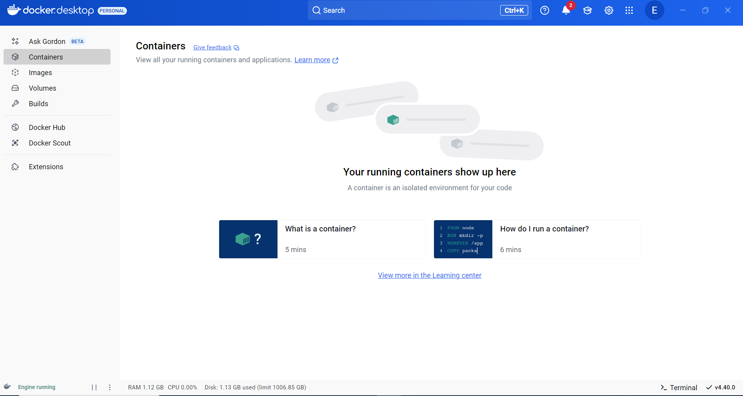The height and width of the screenshot is (396, 743).
Task: Click What is a container? title
Action: [x=320, y=229]
